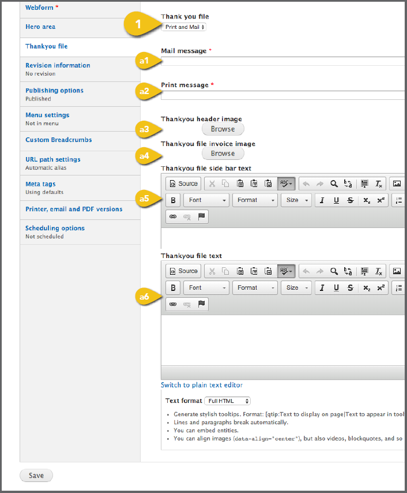Open Printer, email and PDF versions tab
Screen dimensions: 407x493
[80, 210]
